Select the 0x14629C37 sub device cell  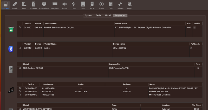(x=48, y=91)
